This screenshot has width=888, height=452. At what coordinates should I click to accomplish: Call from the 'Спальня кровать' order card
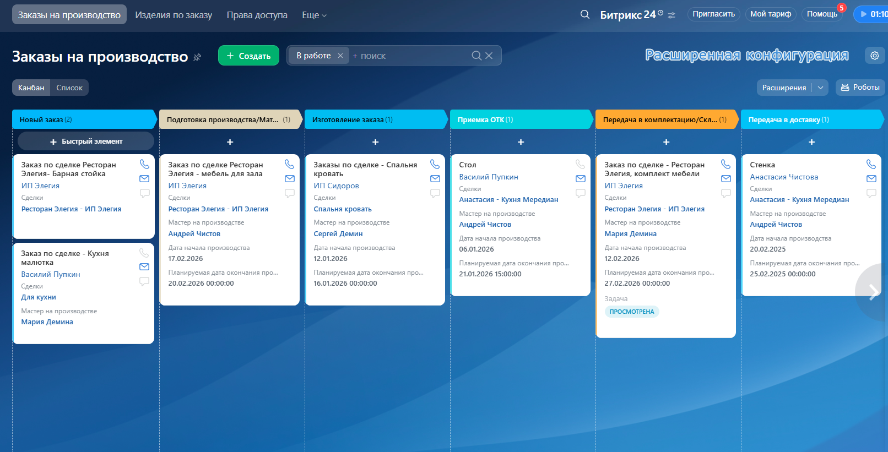(x=435, y=164)
